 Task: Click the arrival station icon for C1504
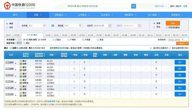click(21, 64)
